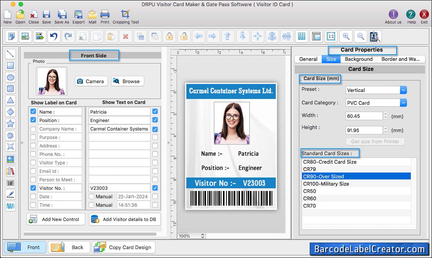The height and width of the screenshot is (258, 432).
Task: Click the Width input field 60.45
Action: [x=364, y=116]
